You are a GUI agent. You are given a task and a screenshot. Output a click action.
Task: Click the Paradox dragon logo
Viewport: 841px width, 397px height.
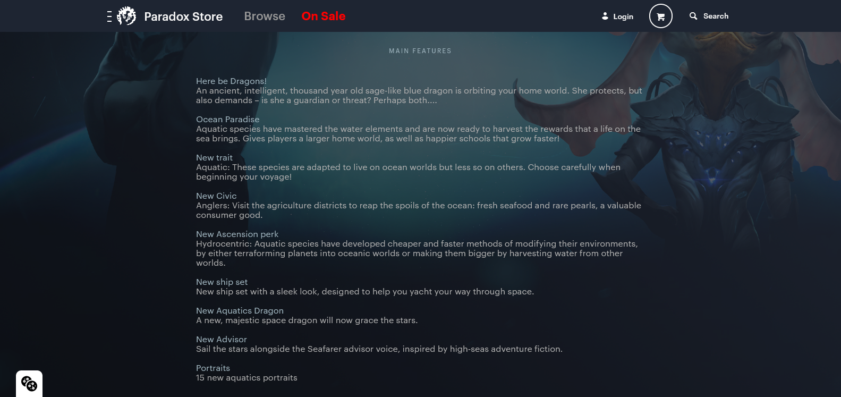(x=126, y=16)
